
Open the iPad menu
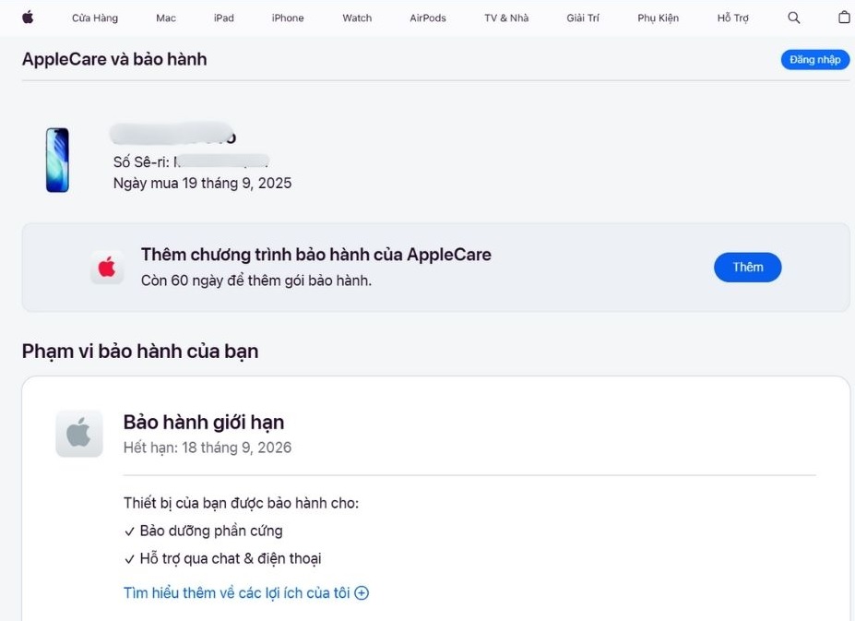click(x=223, y=17)
